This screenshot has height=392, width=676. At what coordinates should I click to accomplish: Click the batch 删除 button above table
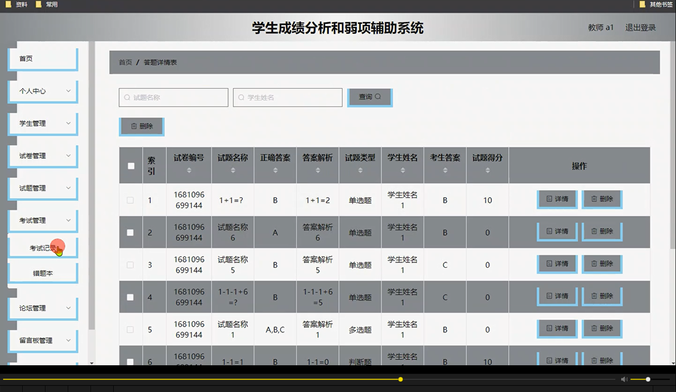[x=141, y=127]
